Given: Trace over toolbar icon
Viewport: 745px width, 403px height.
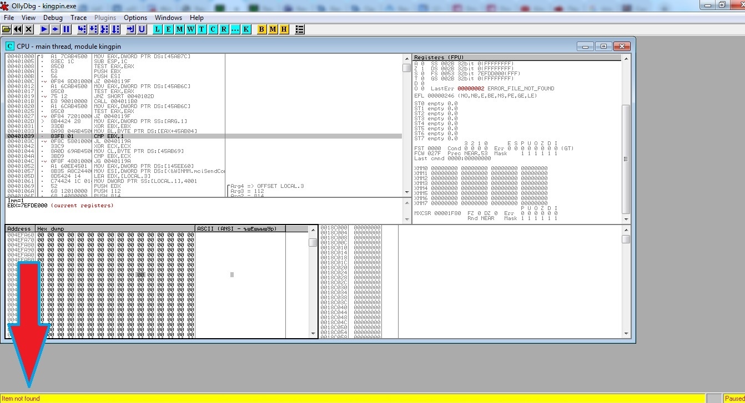Looking at the screenshot, I should pyautogui.click(x=115, y=29).
